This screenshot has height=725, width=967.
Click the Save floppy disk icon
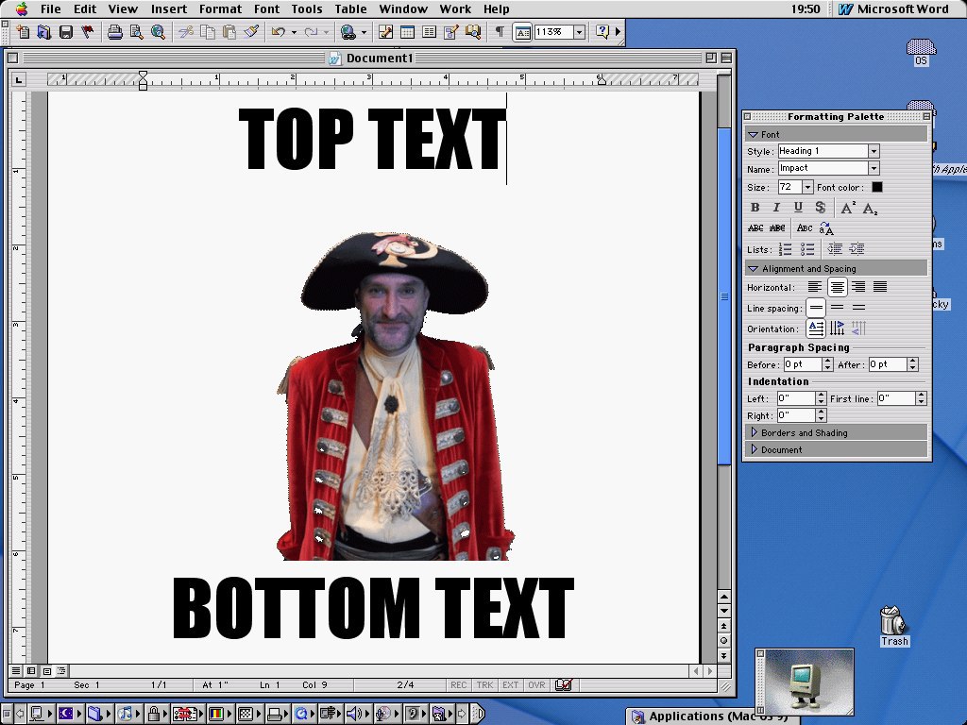tap(66, 32)
